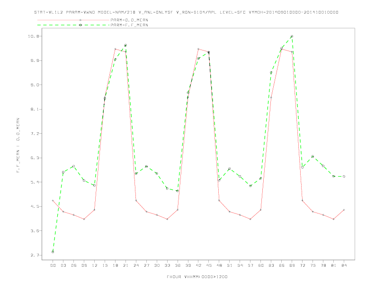
Task: Click the y-axis tick label 9.0
Action: [35, 85]
